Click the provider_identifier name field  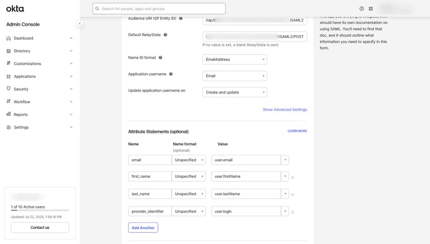(x=150, y=212)
